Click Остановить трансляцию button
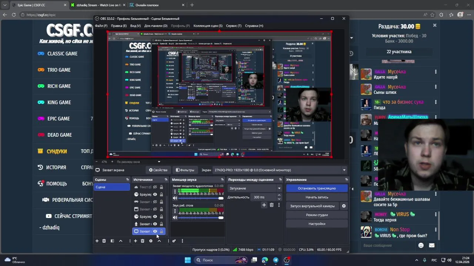Screen dimensions: 474x266 point(317,188)
